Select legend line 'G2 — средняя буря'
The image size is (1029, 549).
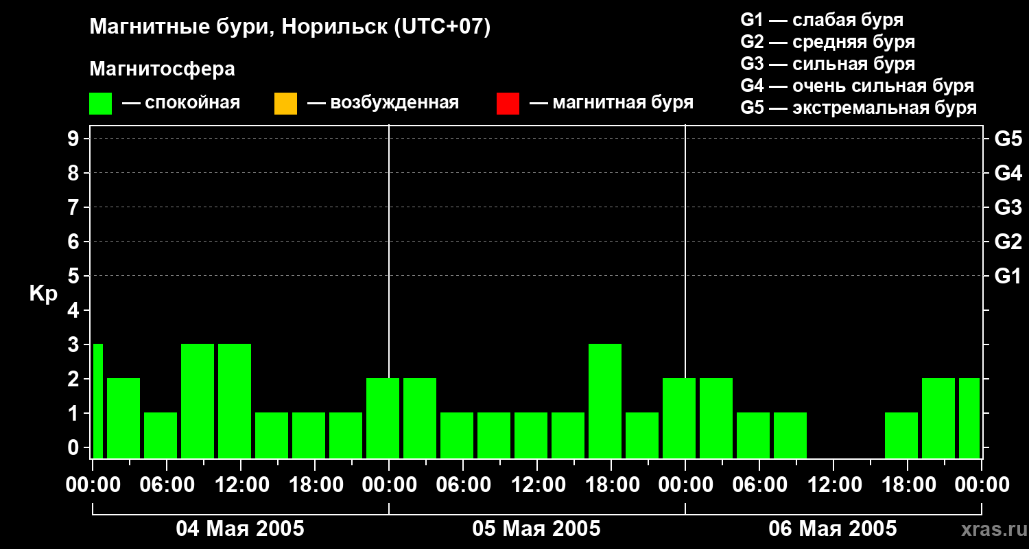click(x=828, y=42)
